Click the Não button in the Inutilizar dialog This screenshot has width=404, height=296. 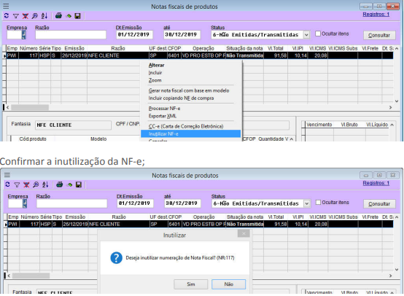point(228,284)
